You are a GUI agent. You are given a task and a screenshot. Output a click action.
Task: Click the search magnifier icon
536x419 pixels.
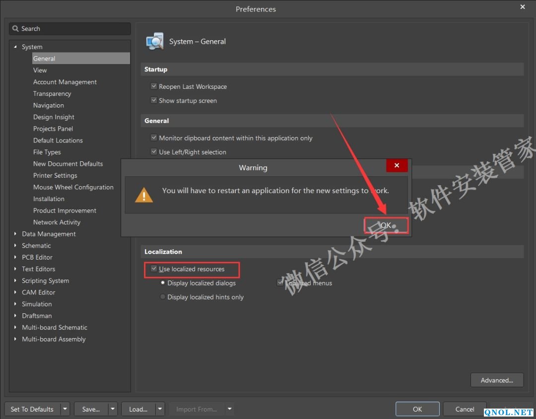coord(16,29)
